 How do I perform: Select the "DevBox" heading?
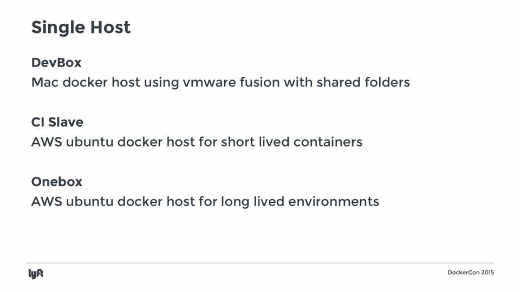[x=56, y=63]
